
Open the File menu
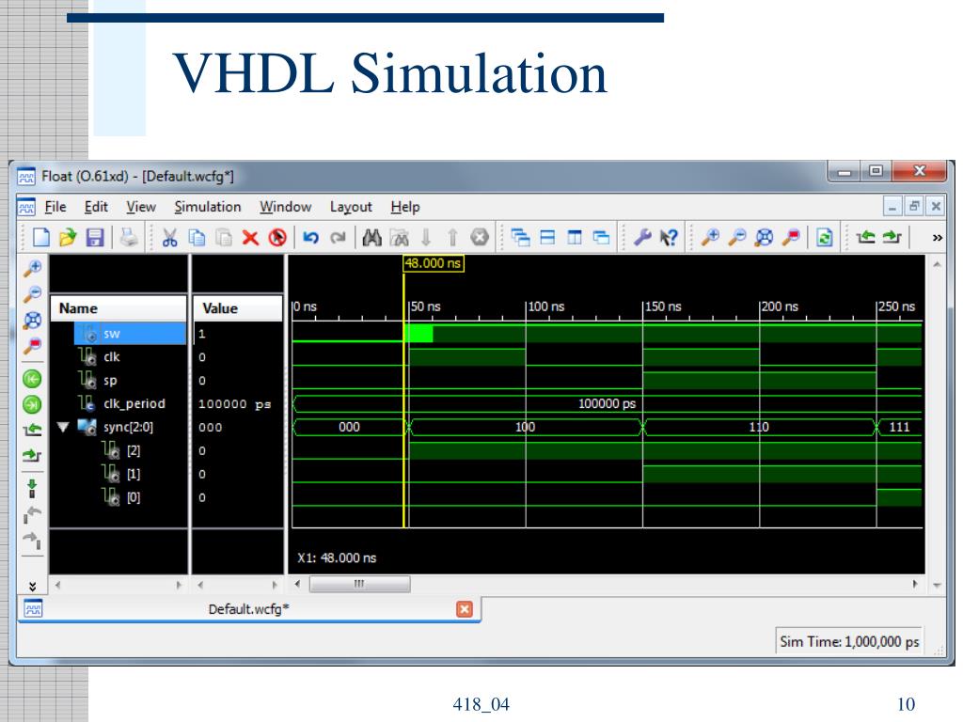[x=55, y=207]
